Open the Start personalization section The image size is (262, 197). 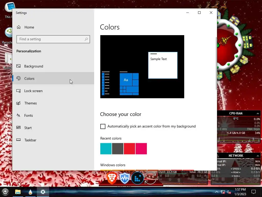(53, 128)
